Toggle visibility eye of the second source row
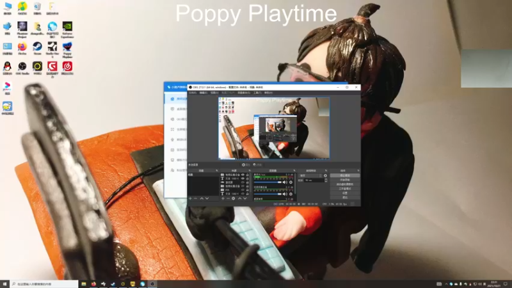This screenshot has width=512, height=288. (243, 179)
